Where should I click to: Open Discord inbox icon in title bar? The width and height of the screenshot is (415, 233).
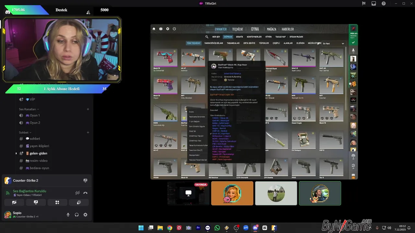click(374, 3)
